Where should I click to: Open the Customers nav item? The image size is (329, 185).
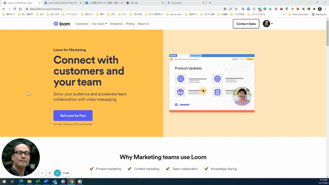tap(82, 24)
